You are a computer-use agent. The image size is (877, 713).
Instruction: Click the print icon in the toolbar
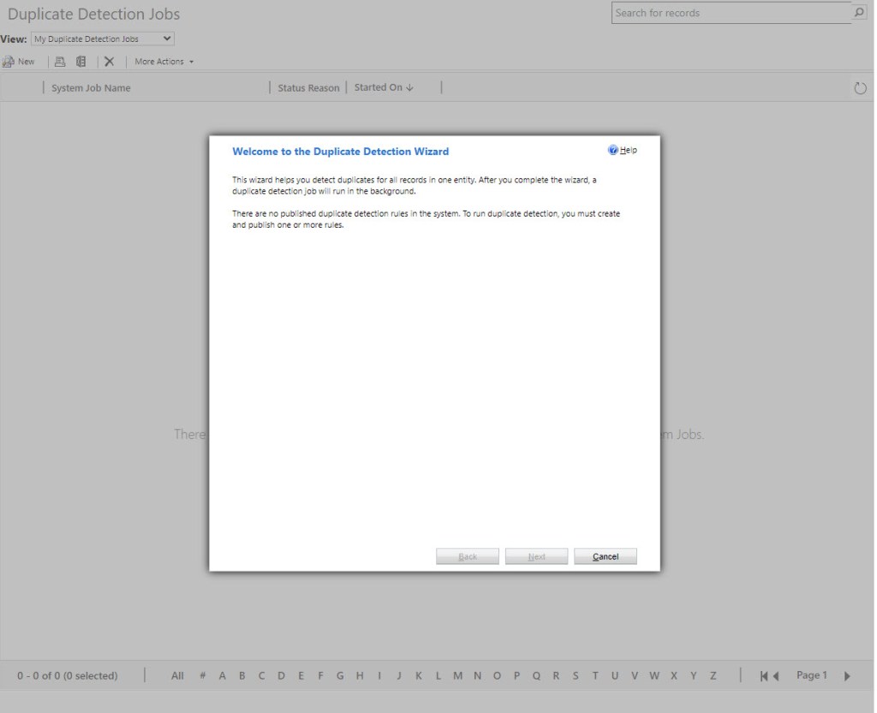pos(59,62)
